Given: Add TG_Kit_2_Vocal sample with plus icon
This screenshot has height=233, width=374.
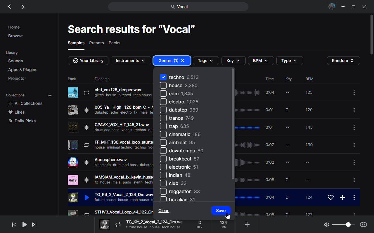Looking at the screenshot, I should 342,197.
